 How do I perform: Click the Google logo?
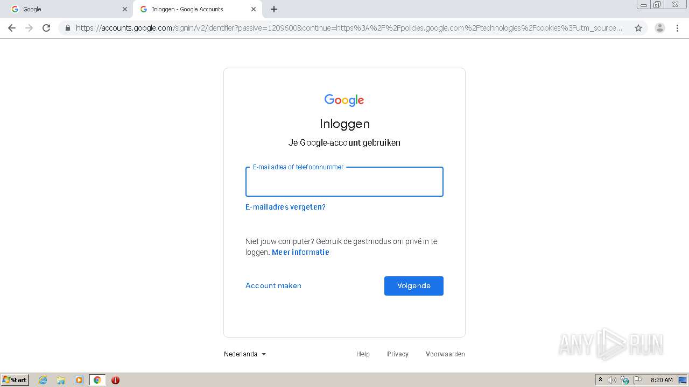[x=344, y=100]
